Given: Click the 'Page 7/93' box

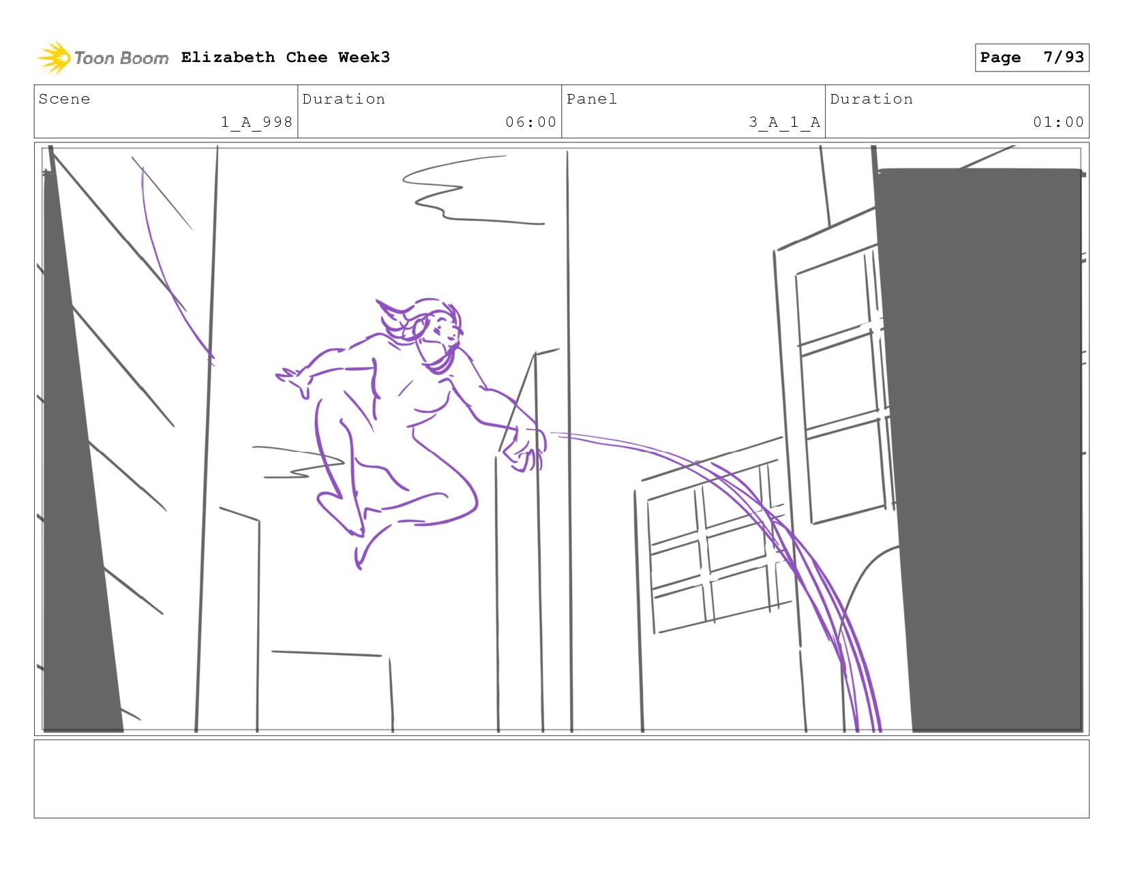Looking at the screenshot, I should click(x=1032, y=57).
